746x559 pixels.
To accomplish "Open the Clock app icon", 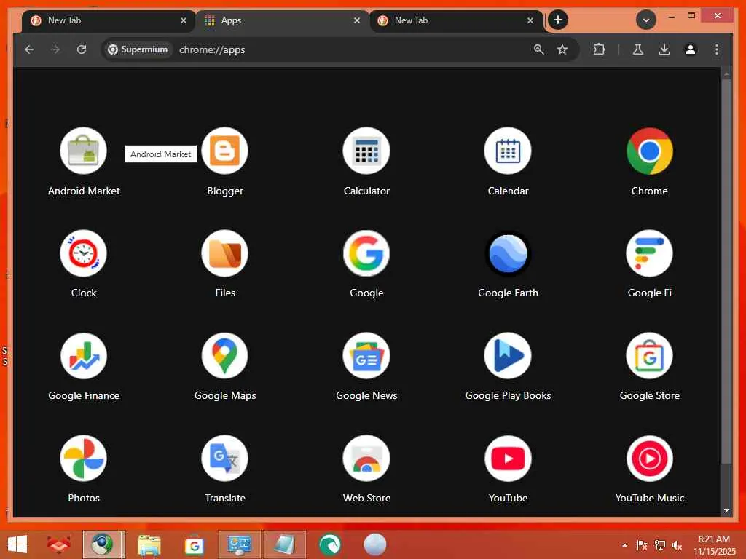I will pos(83,253).
